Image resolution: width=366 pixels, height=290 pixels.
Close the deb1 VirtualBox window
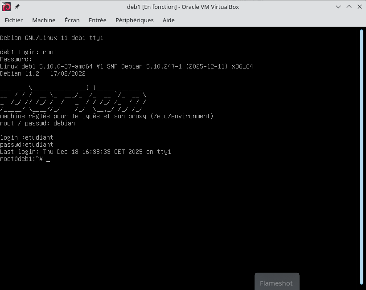tap(359, 7)
